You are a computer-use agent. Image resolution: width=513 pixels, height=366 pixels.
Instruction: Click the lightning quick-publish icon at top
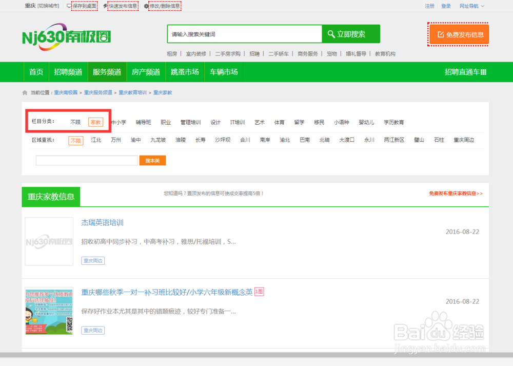coord(106,5)
